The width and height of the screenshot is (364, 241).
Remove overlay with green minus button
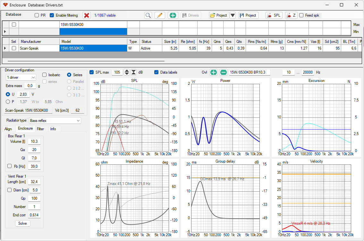pos(223,72)
